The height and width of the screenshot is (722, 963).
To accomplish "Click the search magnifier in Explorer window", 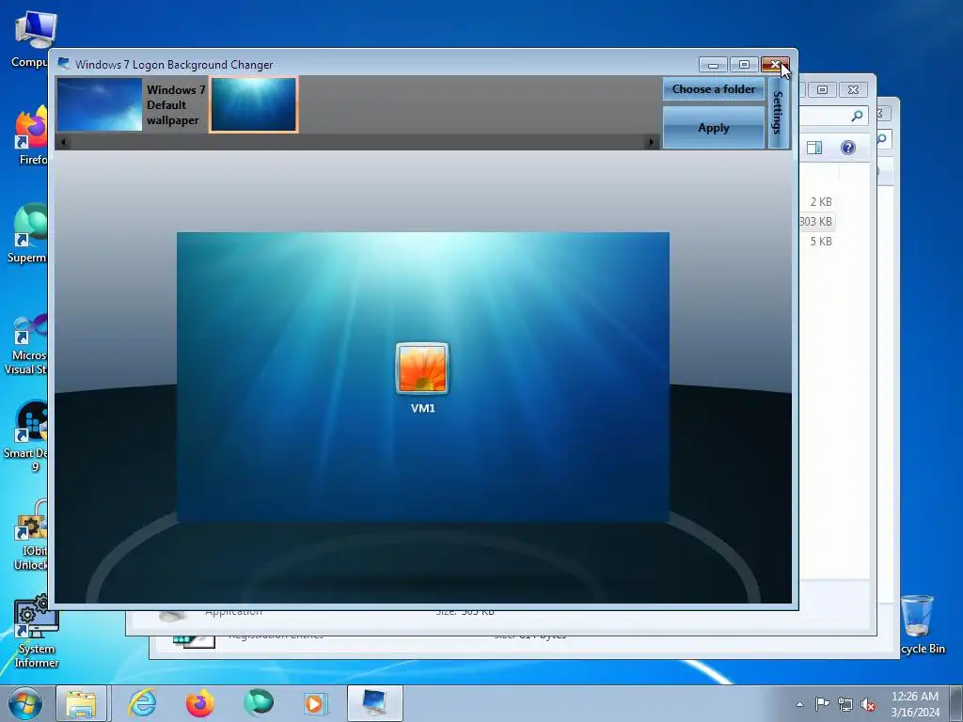I will tap(858, 116).
